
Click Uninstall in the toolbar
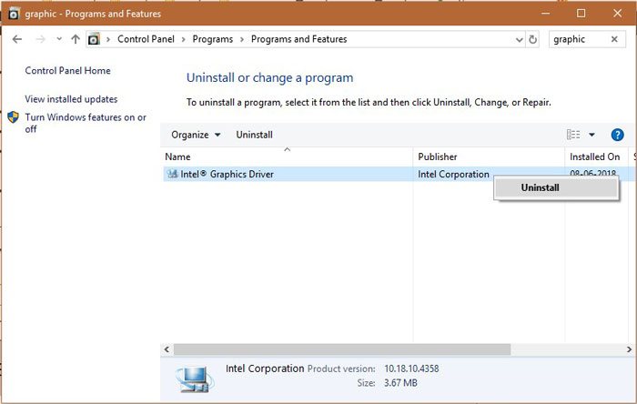[x=254, y=135]
